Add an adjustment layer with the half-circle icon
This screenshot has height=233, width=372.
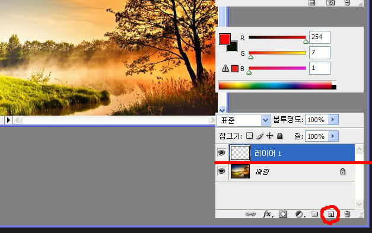tap(300, 214)
